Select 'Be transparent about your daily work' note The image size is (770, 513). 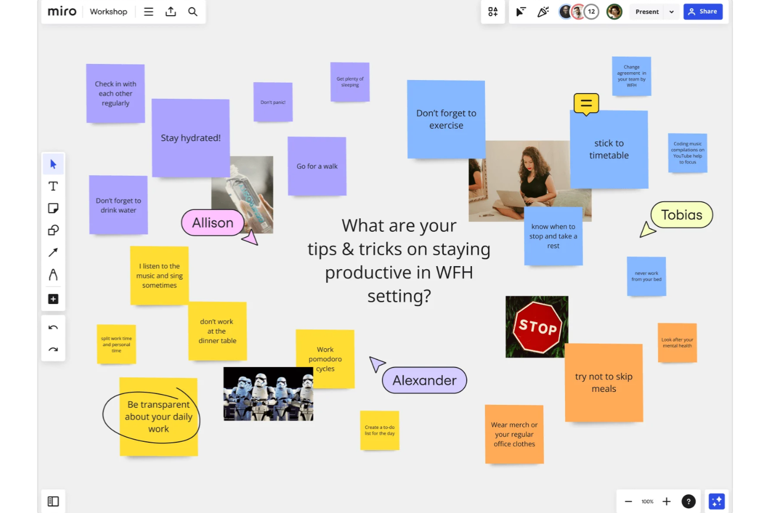point(159,417)
